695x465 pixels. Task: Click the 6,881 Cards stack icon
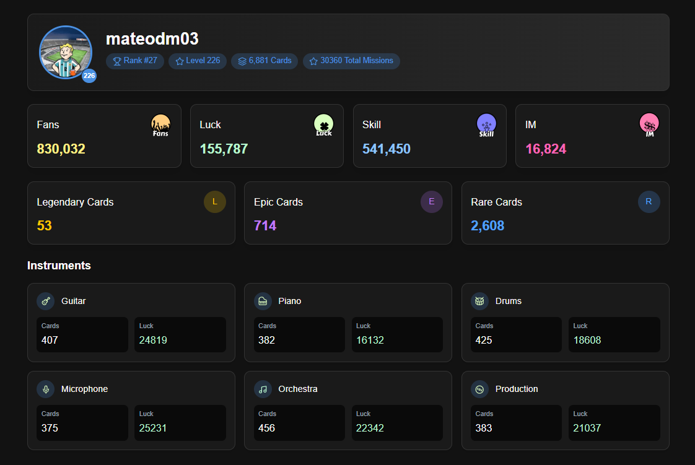click(242, 61)
